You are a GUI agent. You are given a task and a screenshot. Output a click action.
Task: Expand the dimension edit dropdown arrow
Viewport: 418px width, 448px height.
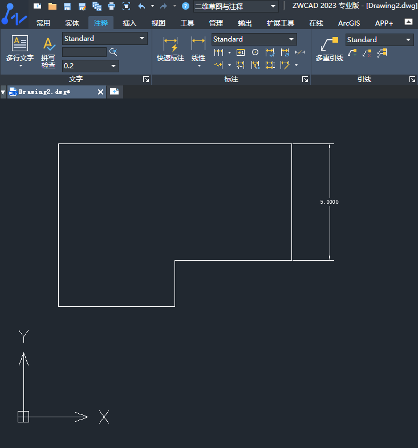(296, 65)
